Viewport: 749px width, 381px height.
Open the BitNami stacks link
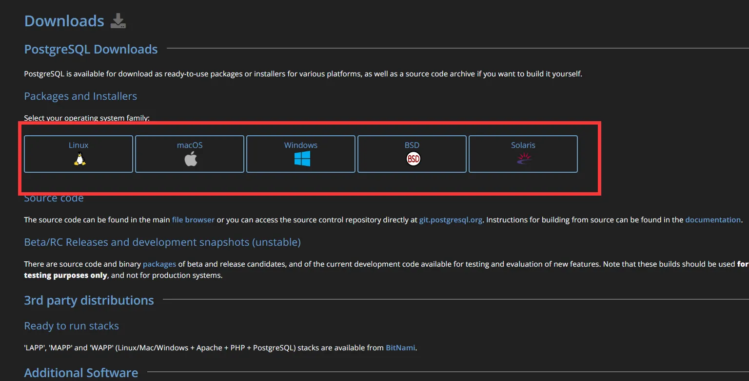(401, 348)
